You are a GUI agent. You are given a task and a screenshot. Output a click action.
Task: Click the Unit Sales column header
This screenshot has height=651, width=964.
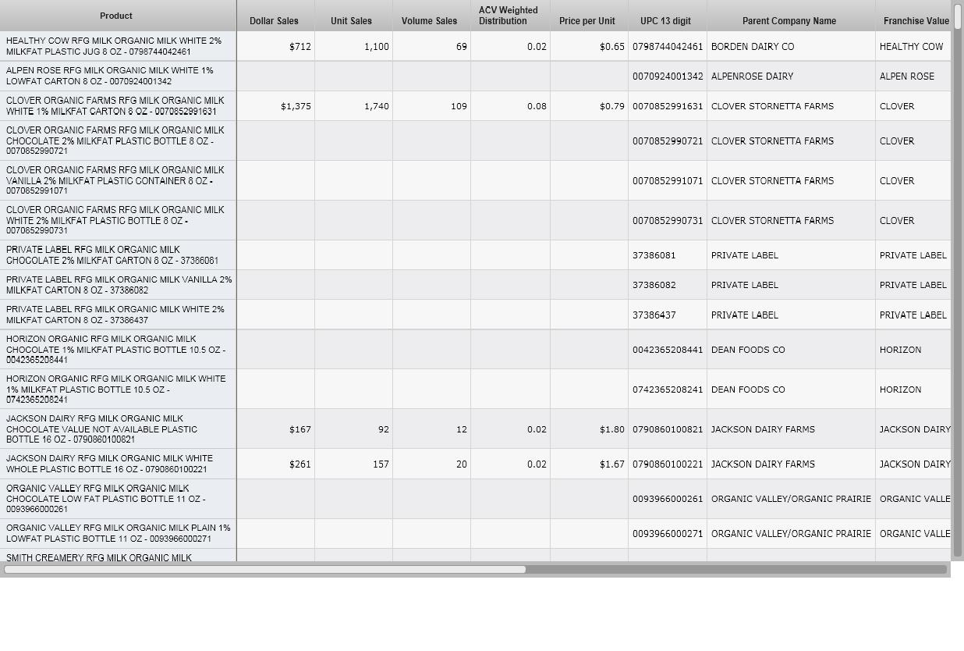pos(351,21)
